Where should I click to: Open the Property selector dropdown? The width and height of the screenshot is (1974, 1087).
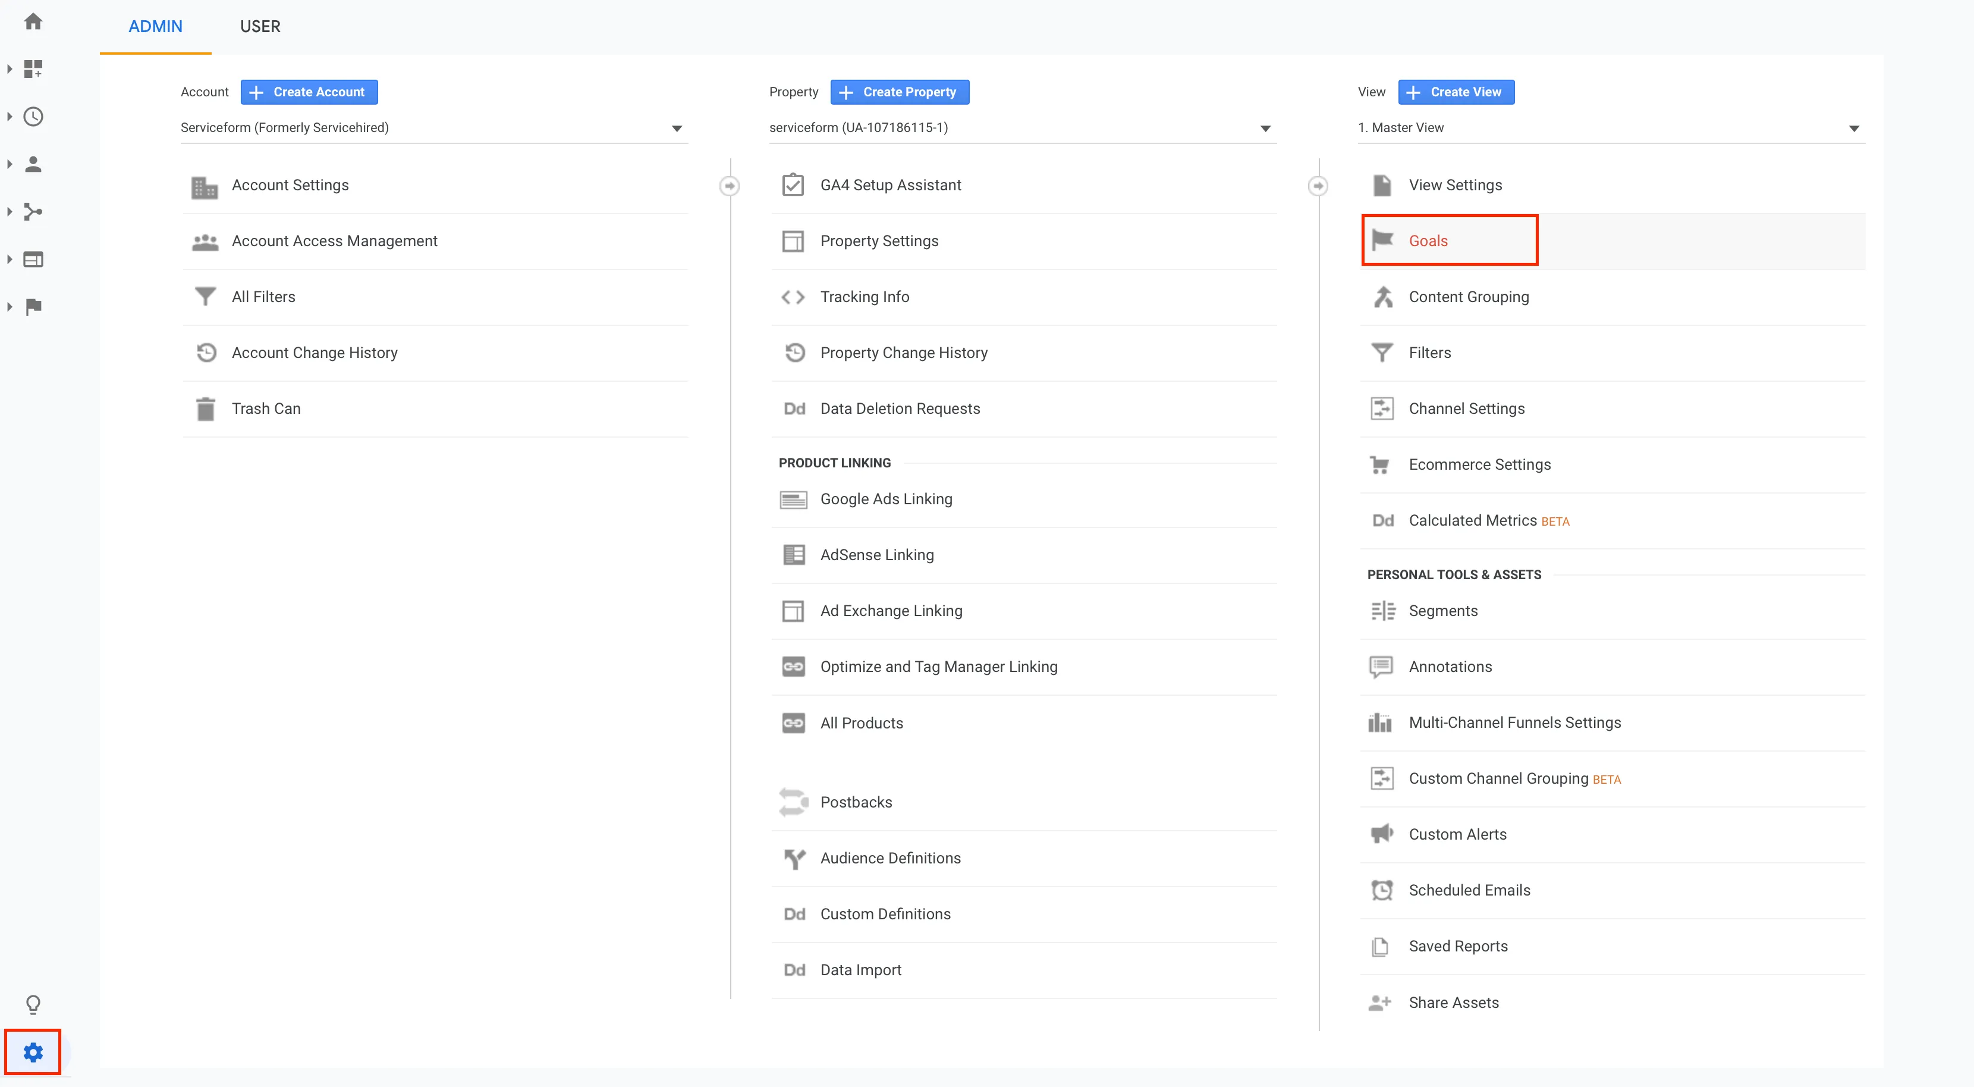1022,128
